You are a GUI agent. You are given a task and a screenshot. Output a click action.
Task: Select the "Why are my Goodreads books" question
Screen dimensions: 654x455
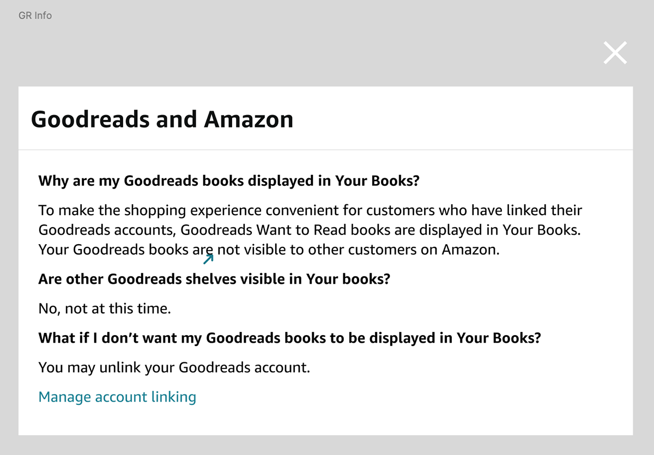pyautogui.click(x=229, y=180)
